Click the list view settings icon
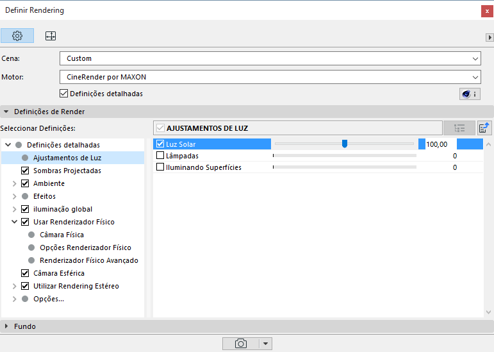 click(459, 128)
